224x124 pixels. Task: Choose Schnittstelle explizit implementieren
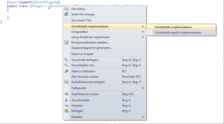(x=181, y=33)
